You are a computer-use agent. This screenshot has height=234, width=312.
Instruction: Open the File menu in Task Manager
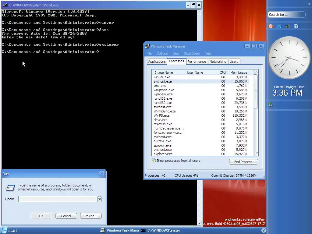click(149, 53)
